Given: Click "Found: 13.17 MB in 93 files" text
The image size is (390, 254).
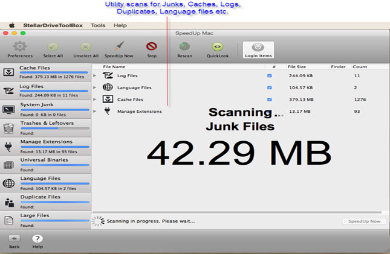Looking at the screenshot, I should (49, 151).
